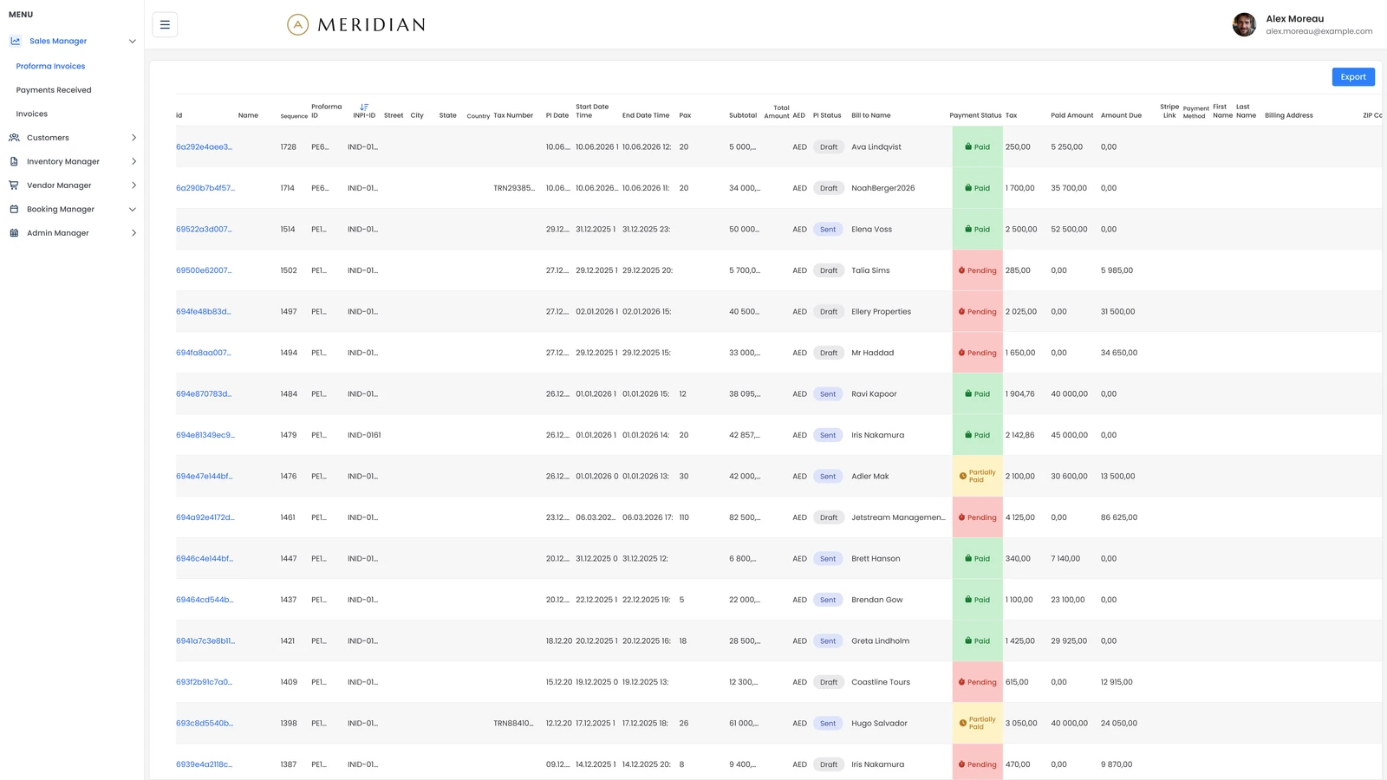This screenshot has height=780, width=1387.
Task: Open invoice link 693c8d5540b...
Action: [x=205, y=724]
